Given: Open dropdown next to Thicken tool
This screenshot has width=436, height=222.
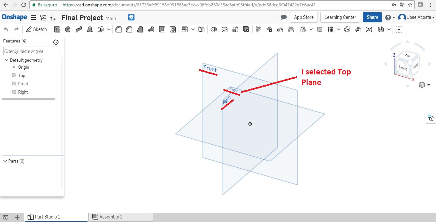Looking at the screenshot, I should click(x=109, y=29).
